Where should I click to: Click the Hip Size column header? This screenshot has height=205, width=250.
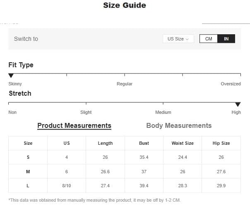click(221, 143)
